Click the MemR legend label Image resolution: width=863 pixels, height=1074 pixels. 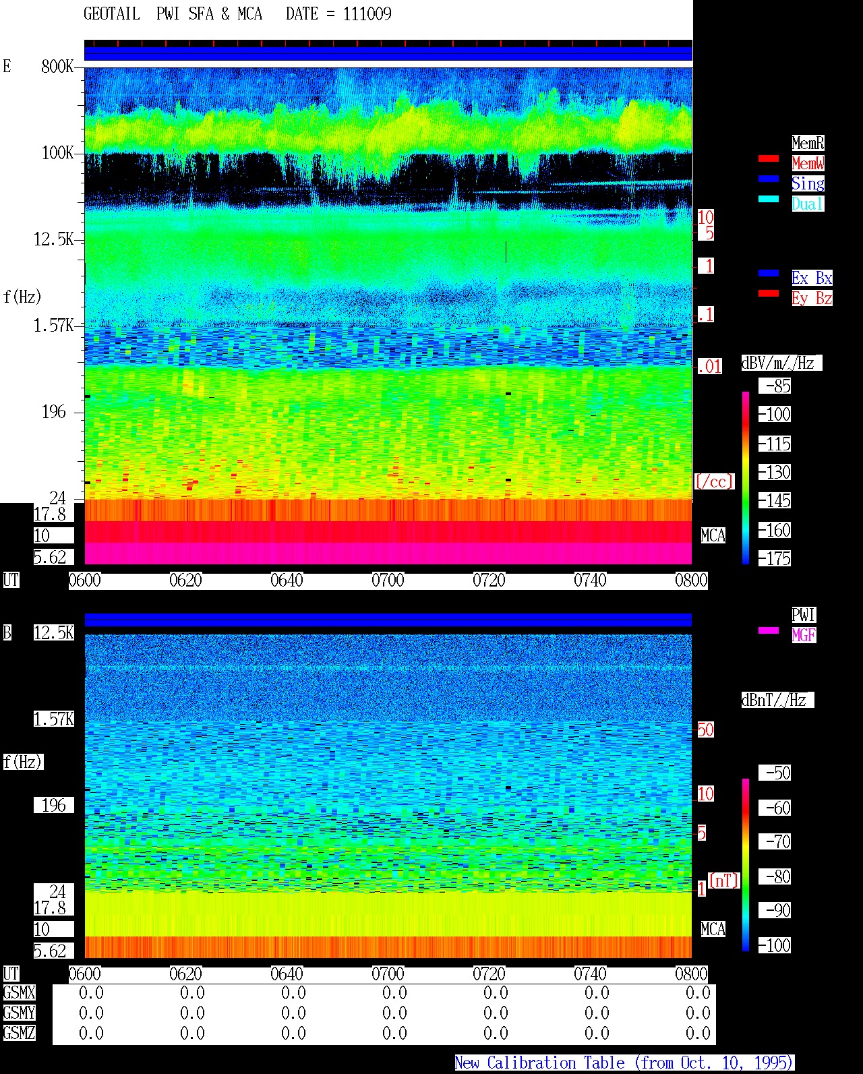(x=808, y=143)
